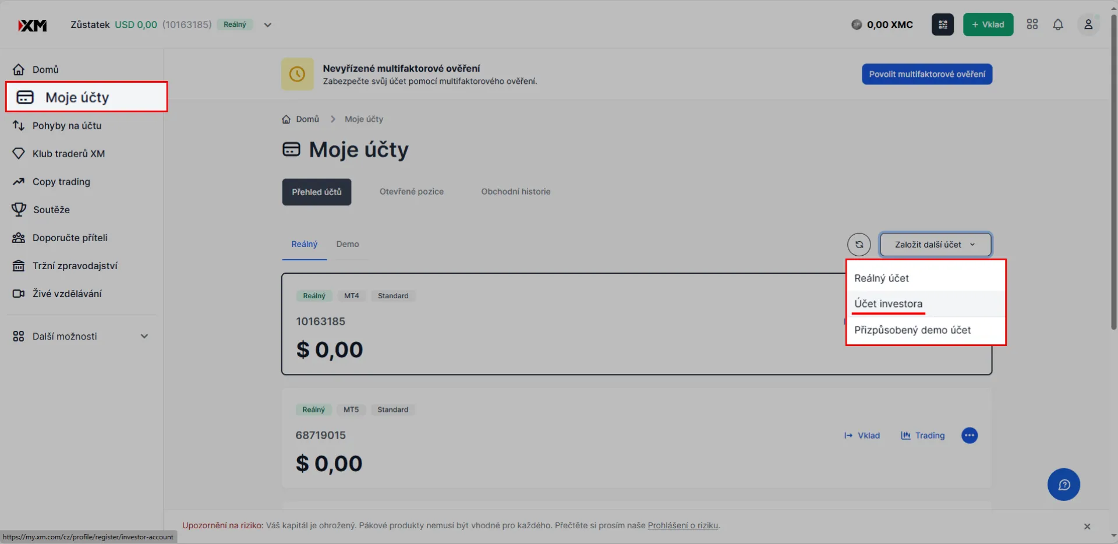Open the apps grid icon in header
This screenshot has height=544, width=1118.
(1032, 24)
